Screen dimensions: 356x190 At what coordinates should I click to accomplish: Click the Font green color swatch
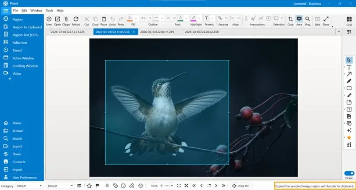click(180, 21)
